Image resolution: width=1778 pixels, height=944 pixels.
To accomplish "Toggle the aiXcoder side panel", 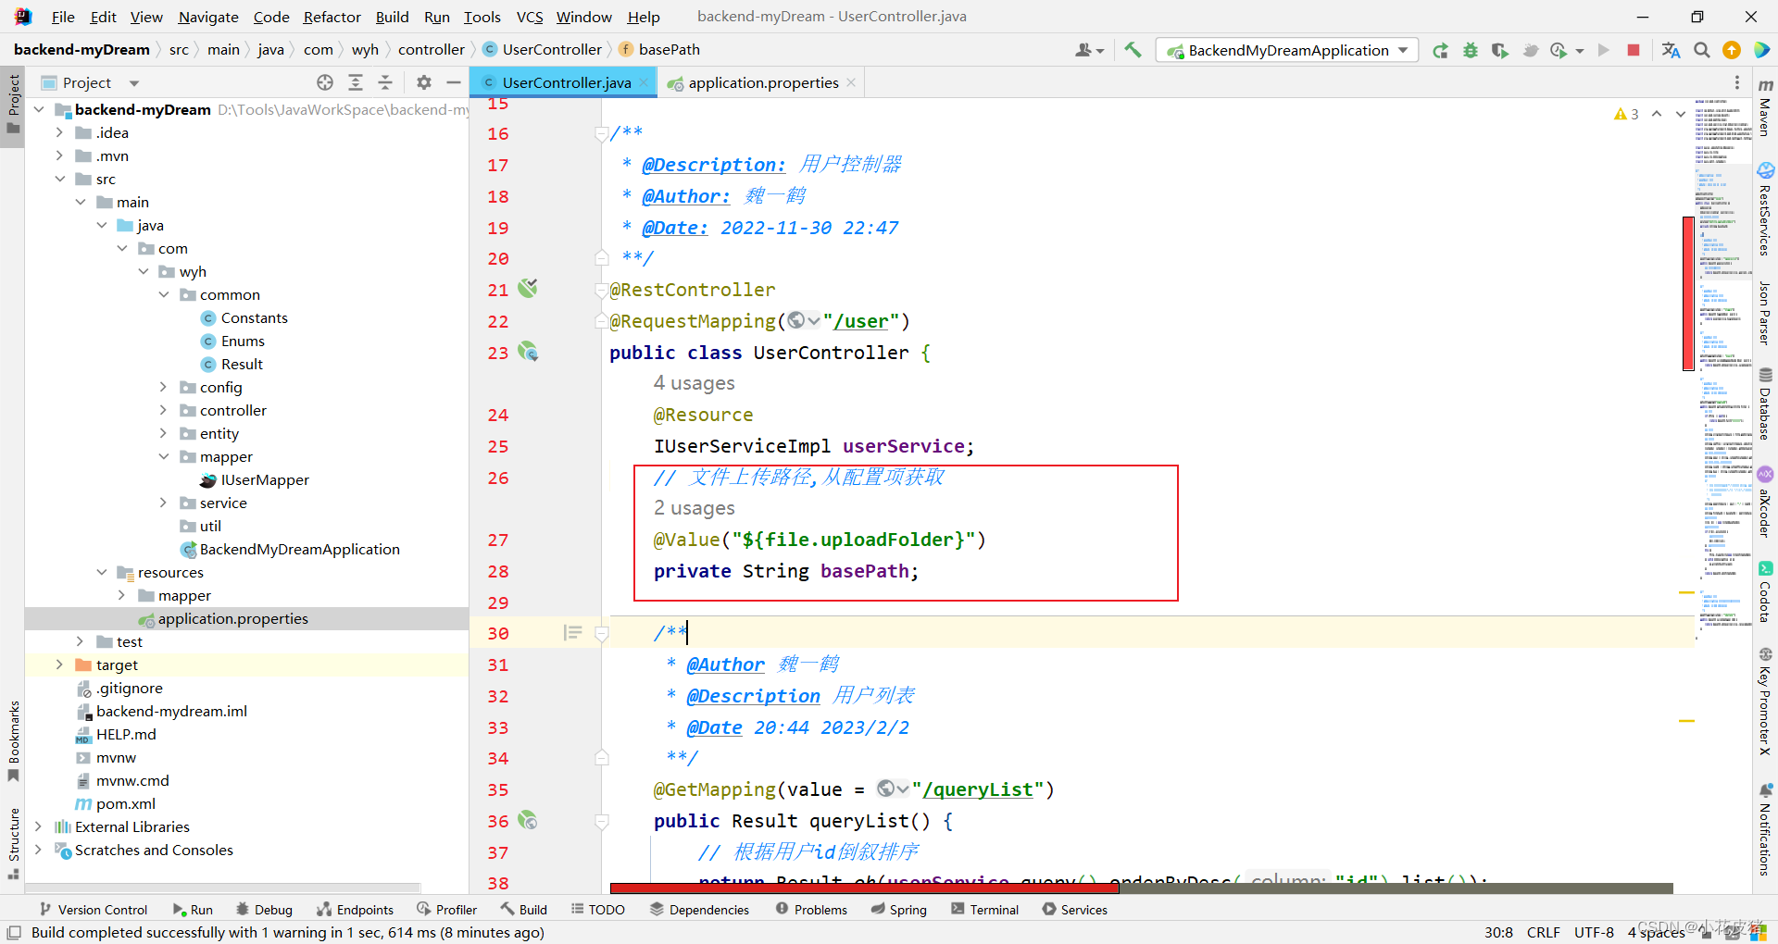I will (x=1765, y=502).
